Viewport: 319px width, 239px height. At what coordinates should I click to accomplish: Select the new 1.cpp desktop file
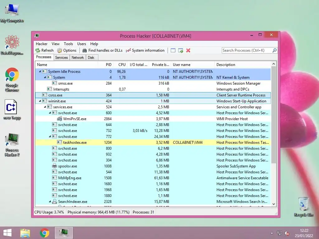12,109
